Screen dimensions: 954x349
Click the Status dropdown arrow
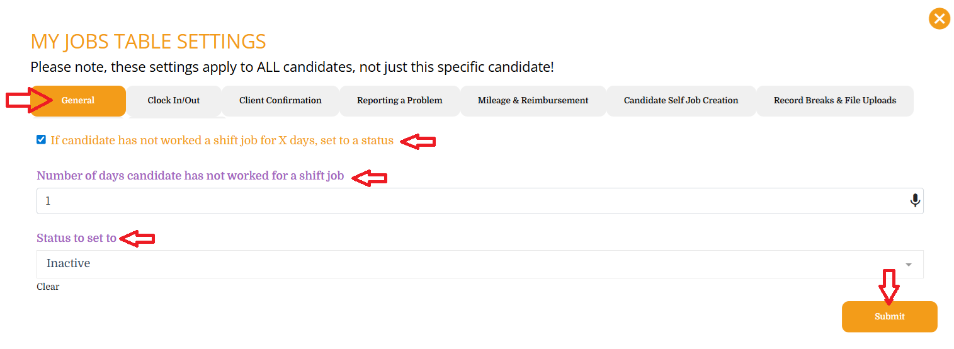tap(908, 265)
